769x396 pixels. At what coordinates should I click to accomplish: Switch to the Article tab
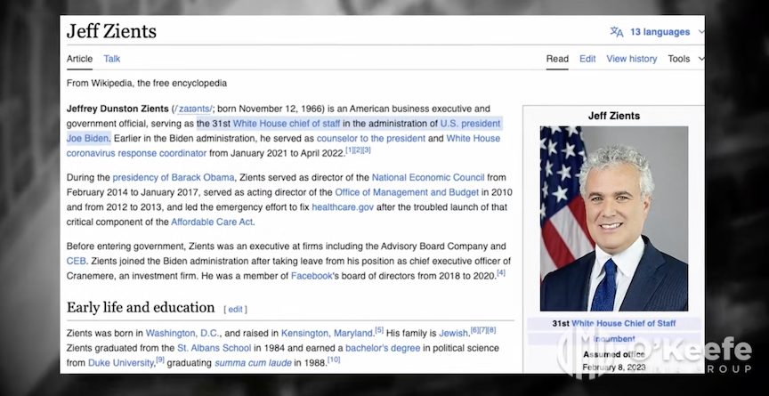click(x=79, y=59)
